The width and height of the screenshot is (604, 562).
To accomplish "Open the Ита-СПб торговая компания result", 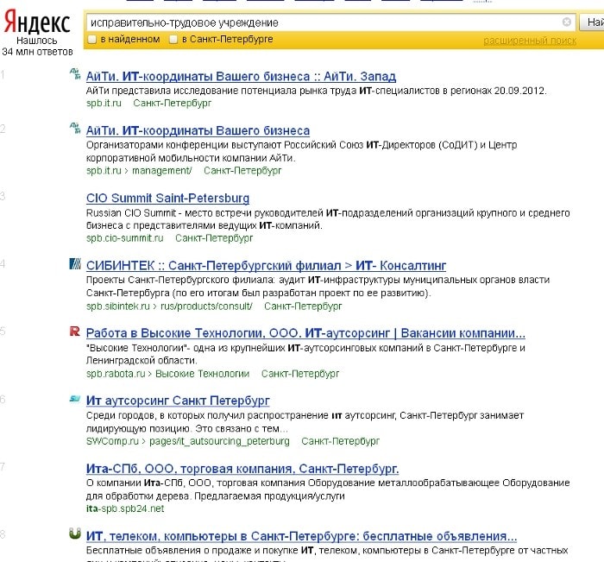I will click(x=242, y=469).
